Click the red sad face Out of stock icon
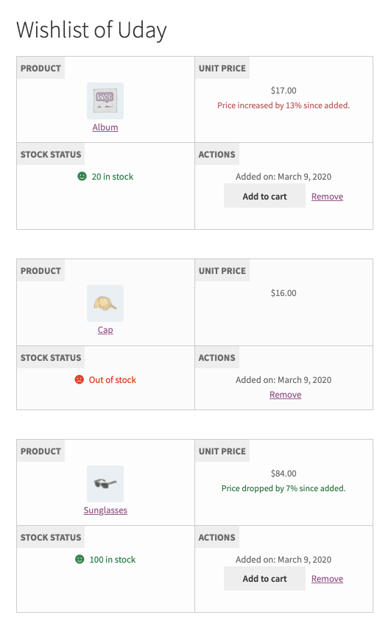The width and height of the screenshot is (391, 640). click(x=80, y=379)
